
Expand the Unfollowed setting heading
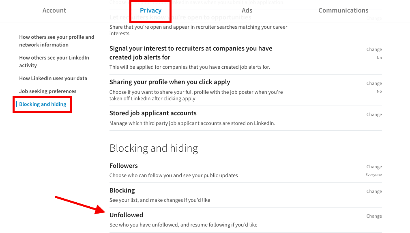126,215
